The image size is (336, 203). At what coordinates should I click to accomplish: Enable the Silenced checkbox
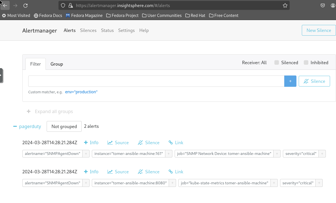pyautogui.click(x=277, y=62)
